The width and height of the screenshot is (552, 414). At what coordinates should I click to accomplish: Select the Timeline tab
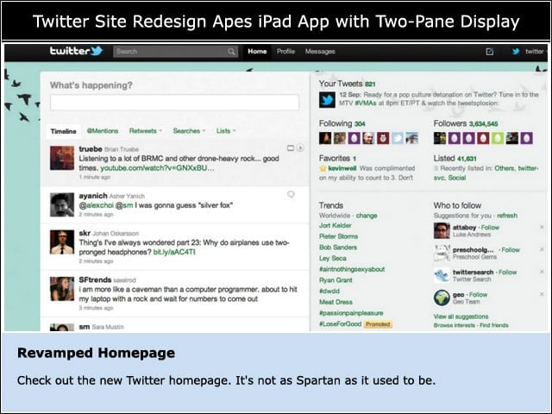[x=63, y=131]
